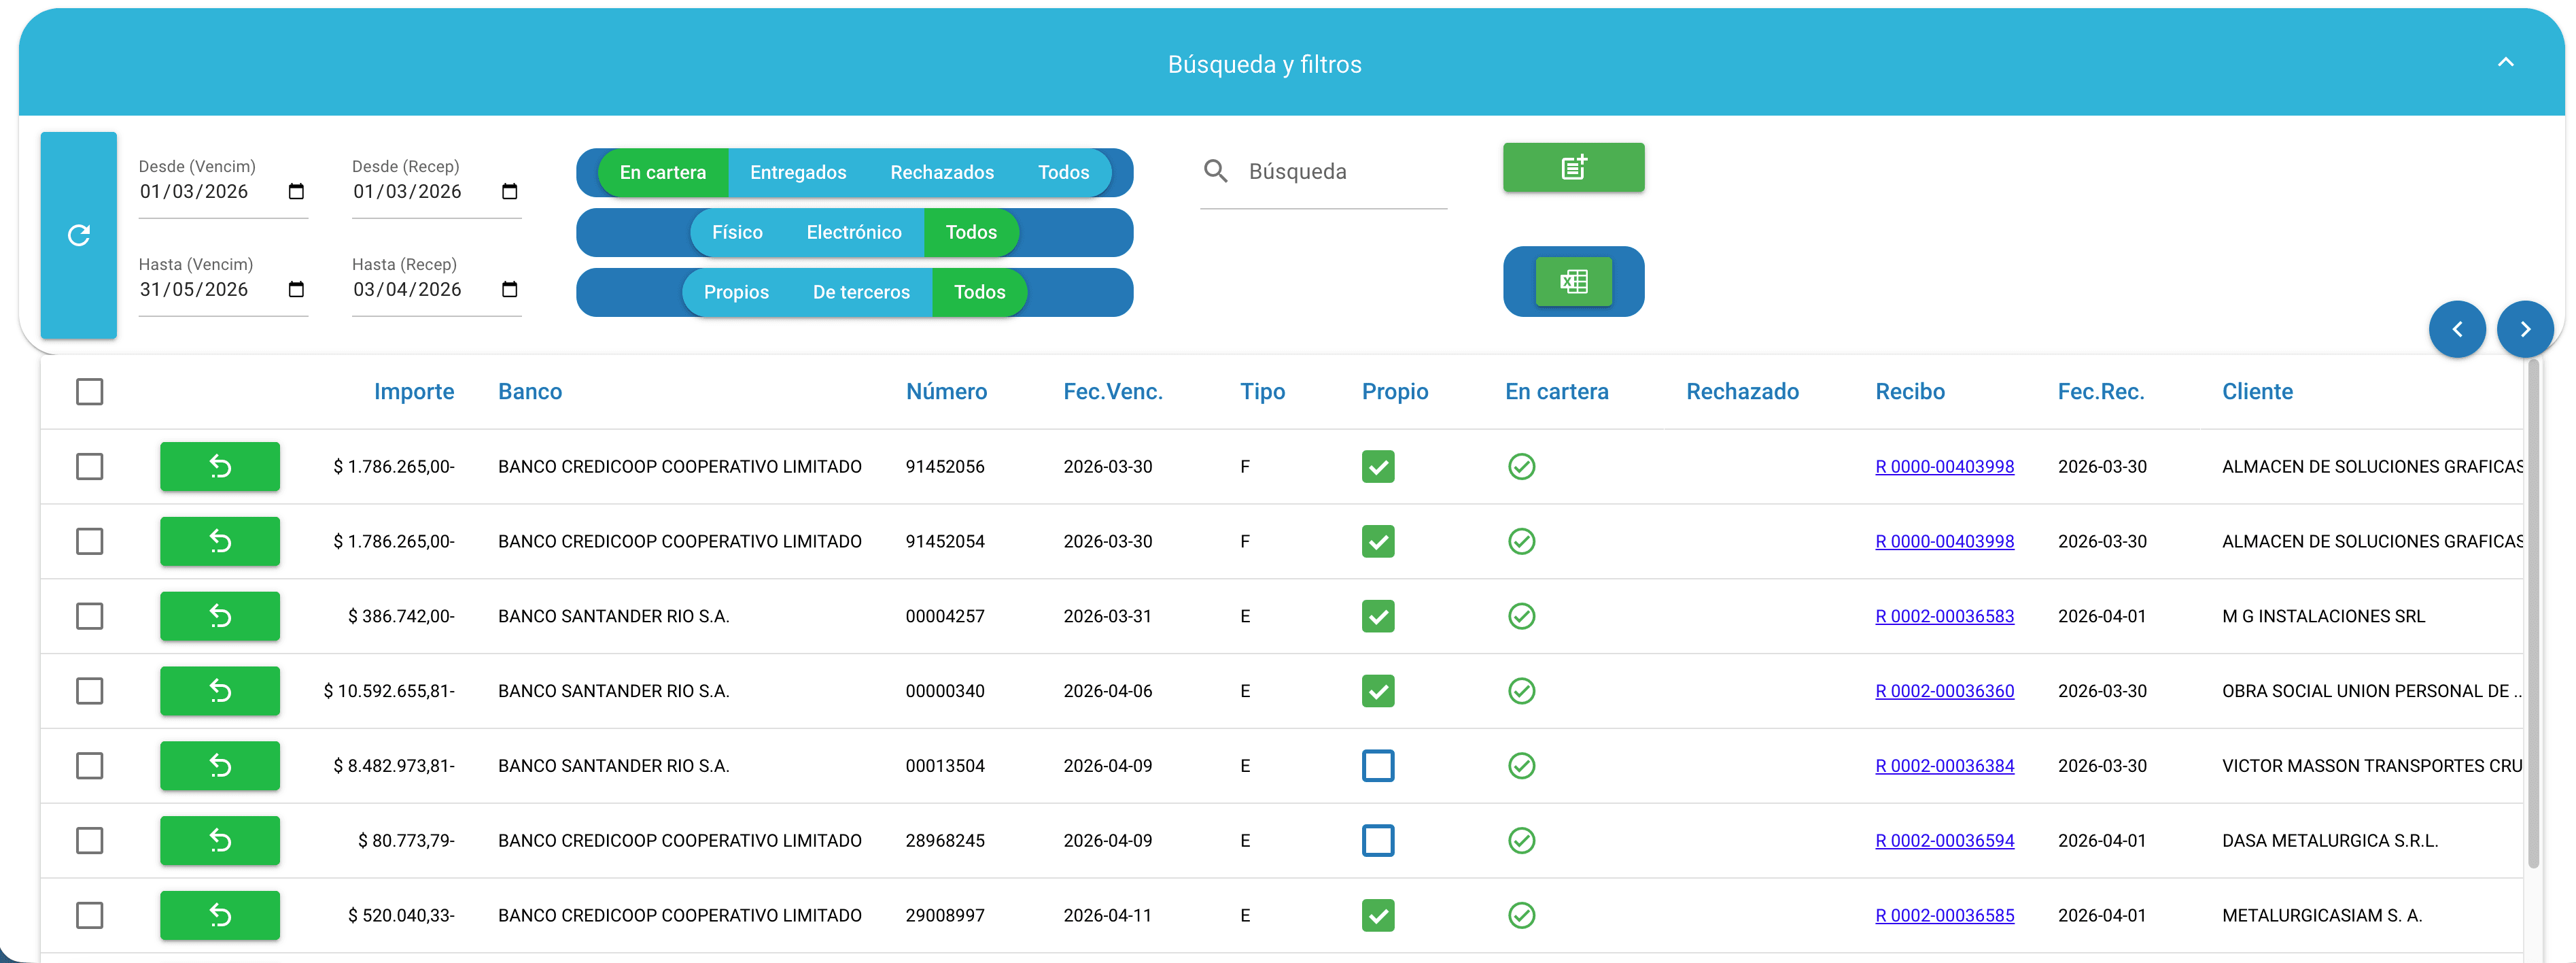This screenshot has width=2576, height=963.
Task: Sort by the Importe column header
Action: click(414, 392)
